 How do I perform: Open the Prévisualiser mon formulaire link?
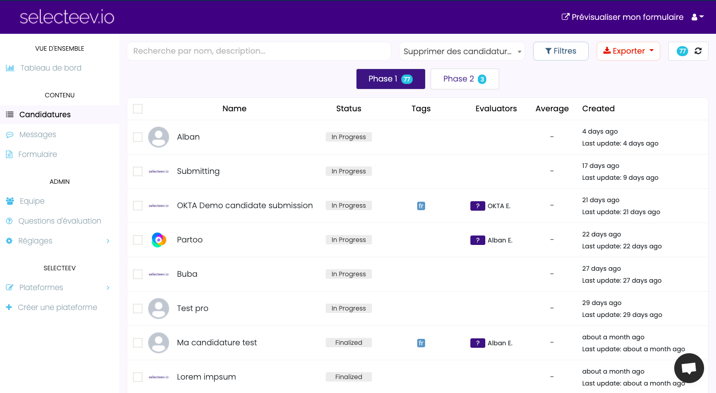point(622,17)
